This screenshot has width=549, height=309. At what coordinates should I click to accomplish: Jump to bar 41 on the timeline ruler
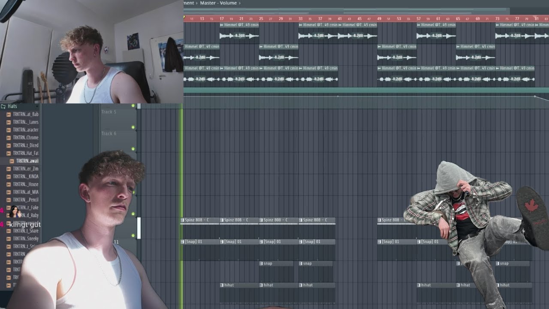[x=340, y=18]
